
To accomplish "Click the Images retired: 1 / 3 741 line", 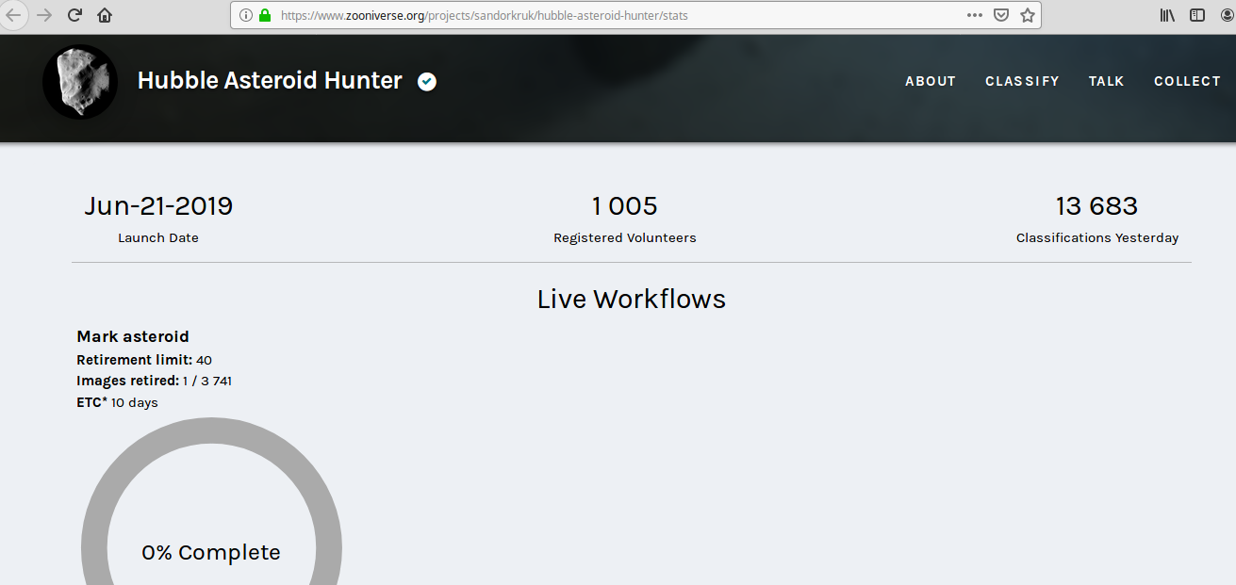I will (155, 382).
